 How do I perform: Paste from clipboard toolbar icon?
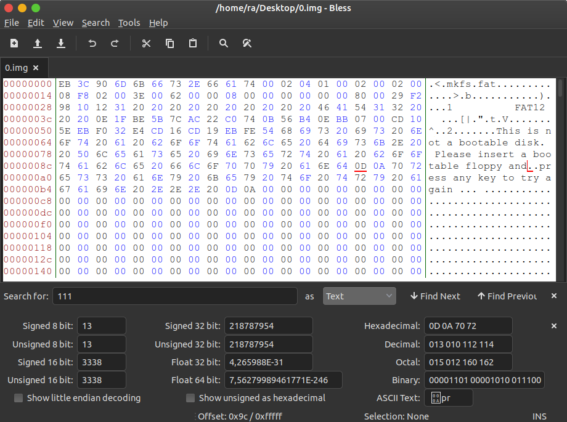[193, 44]
